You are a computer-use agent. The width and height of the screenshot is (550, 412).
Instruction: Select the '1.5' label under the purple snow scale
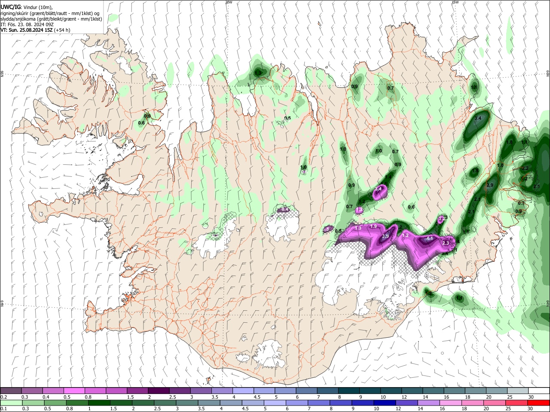[x=130, y=397]
